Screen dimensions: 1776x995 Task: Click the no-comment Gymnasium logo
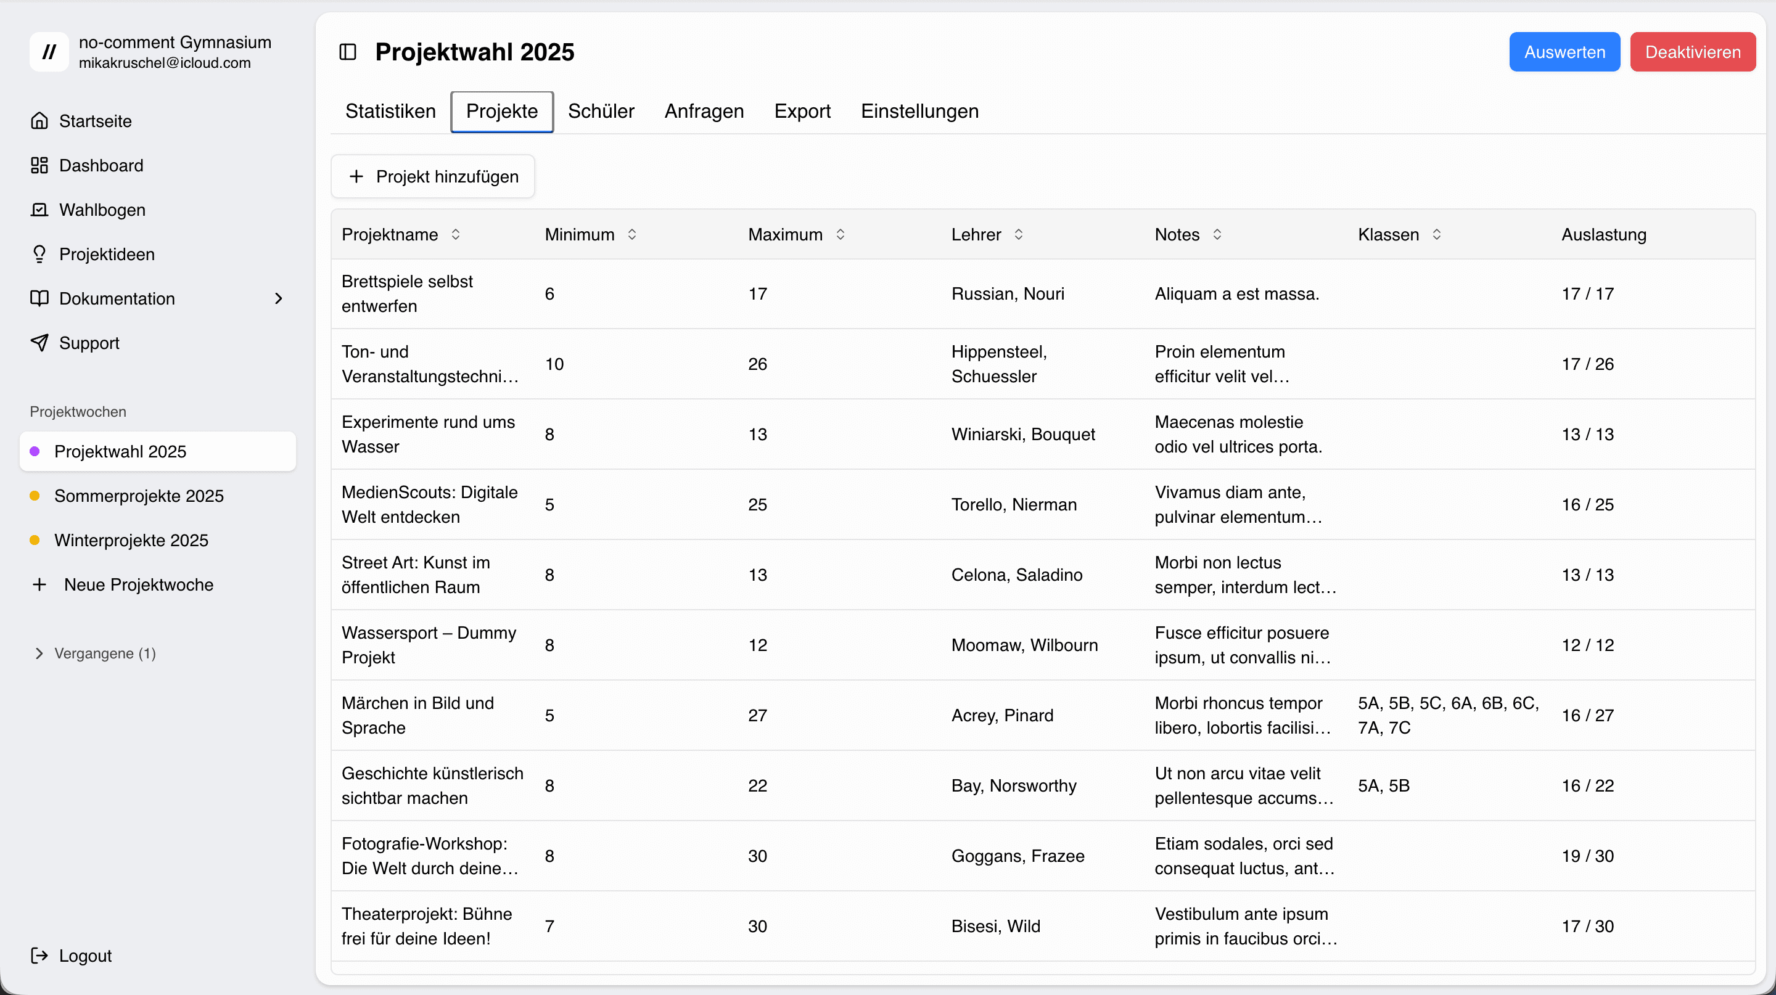pyautogui.click(x=49, y=52)
